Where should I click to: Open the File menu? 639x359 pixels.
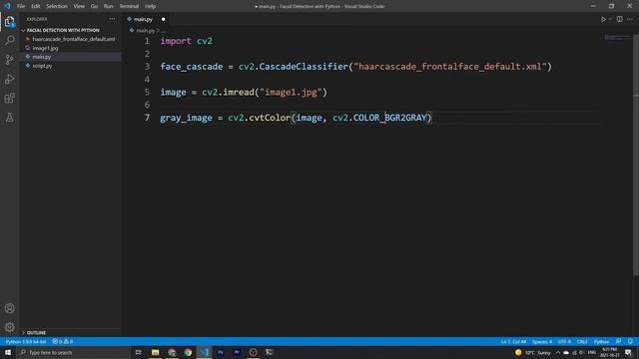[21, 6]
